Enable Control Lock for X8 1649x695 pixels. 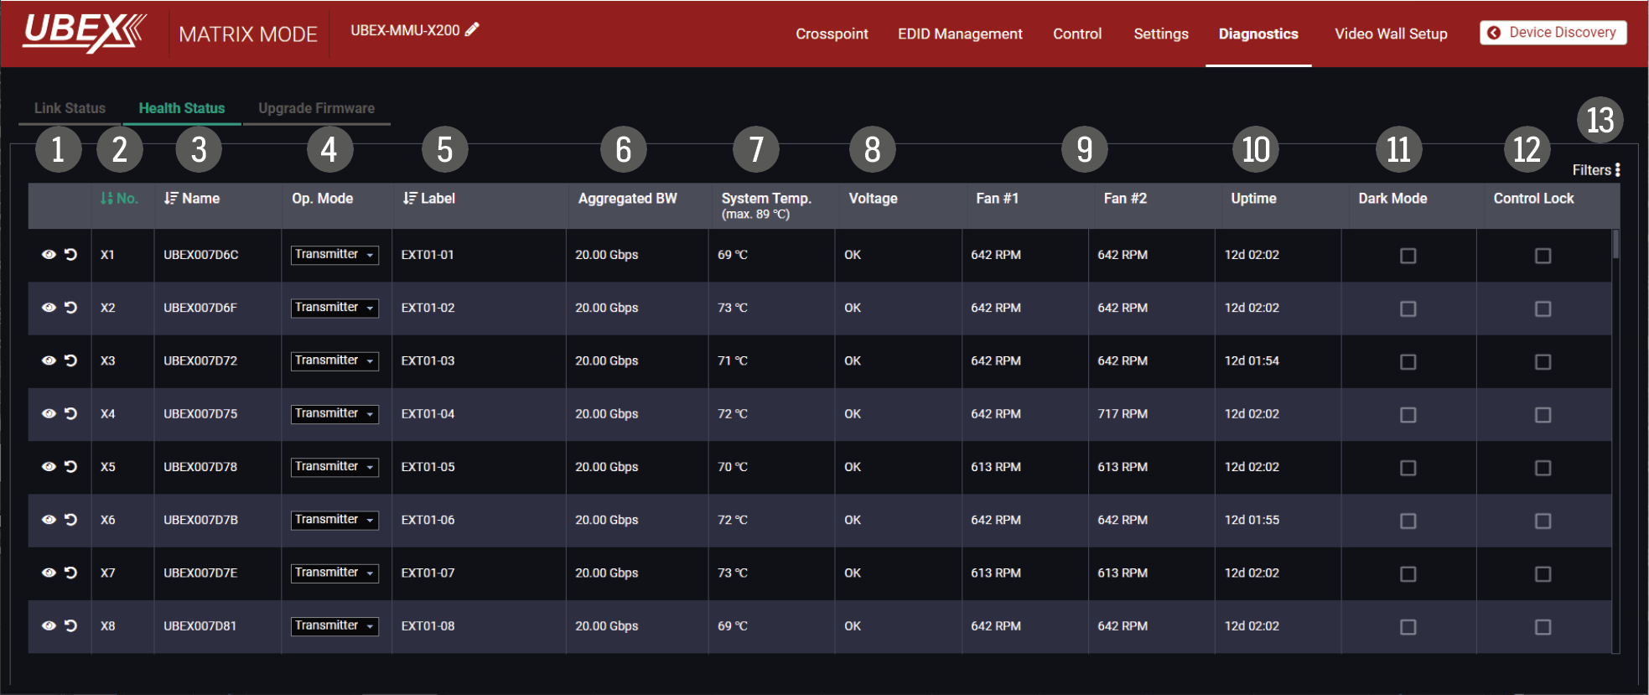1543,627
